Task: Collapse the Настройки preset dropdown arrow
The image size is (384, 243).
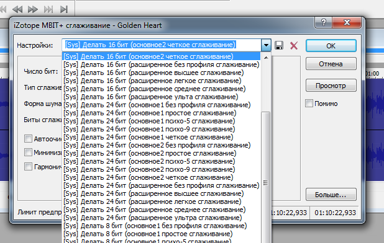Action: [x=266, y=45]
